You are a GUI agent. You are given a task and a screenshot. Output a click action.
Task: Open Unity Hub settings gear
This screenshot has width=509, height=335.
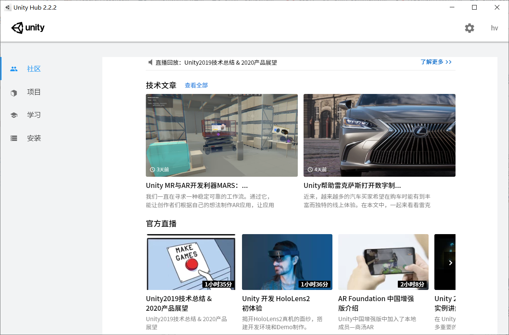(x=469, y=28)
